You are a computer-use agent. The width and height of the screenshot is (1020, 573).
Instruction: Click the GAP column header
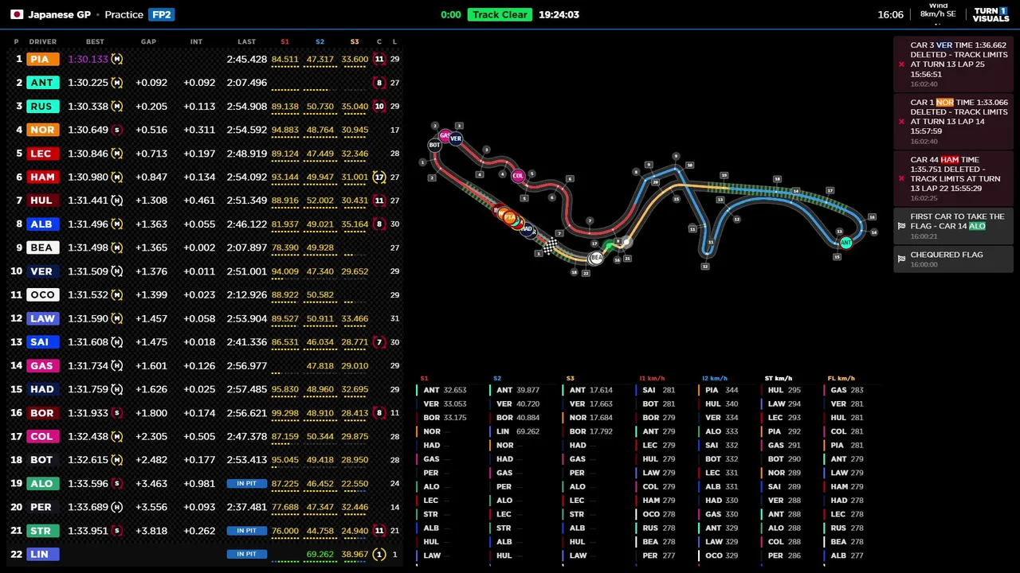(148, 41)
